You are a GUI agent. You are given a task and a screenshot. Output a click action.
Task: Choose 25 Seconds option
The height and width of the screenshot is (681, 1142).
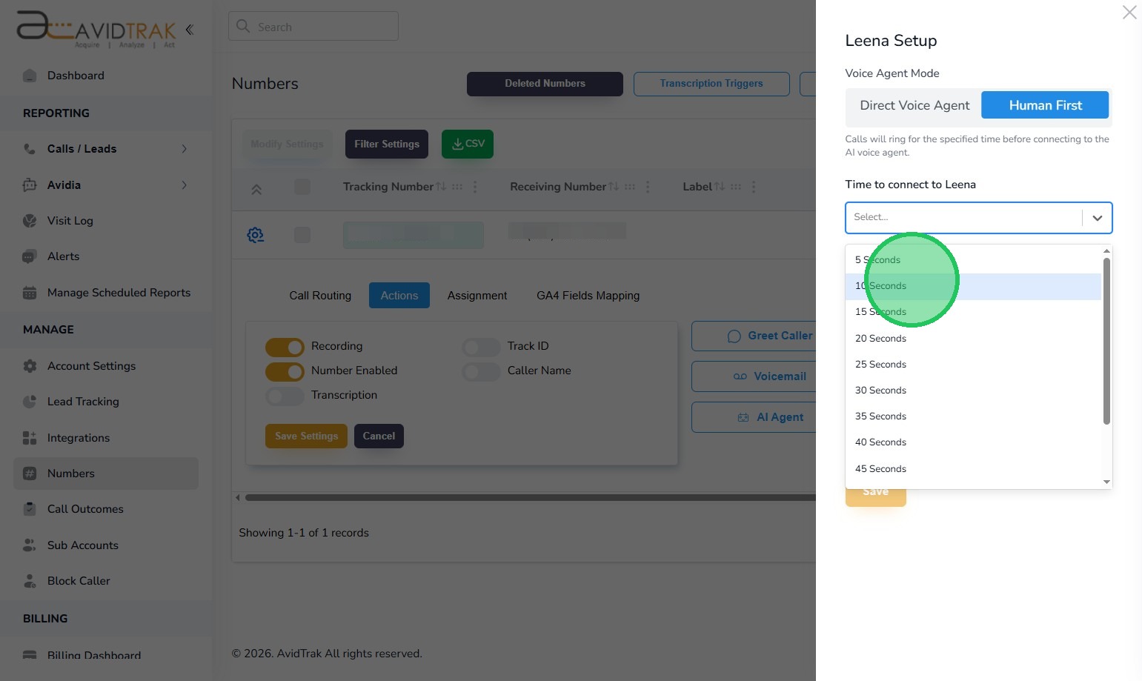(x=973, y=365)
